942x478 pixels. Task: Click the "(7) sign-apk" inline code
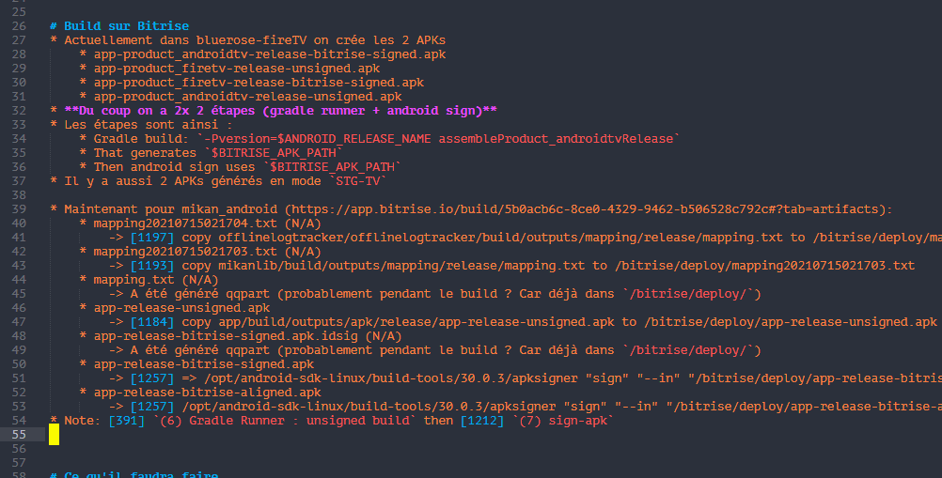pyautogui.click(x=567, y=420)
